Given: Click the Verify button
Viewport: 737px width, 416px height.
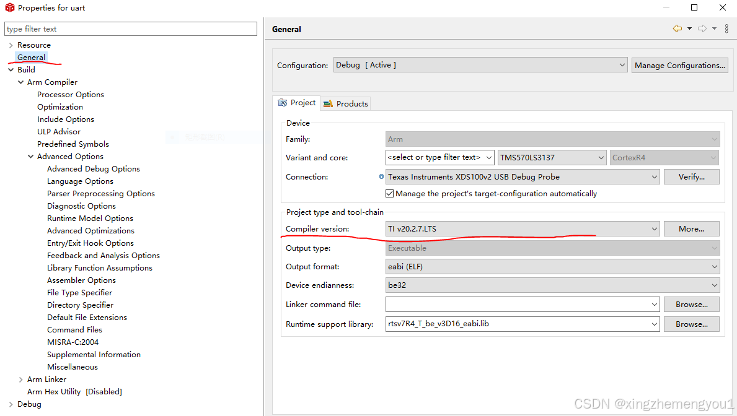Looking at the screenshot, I should coord(691,177).
